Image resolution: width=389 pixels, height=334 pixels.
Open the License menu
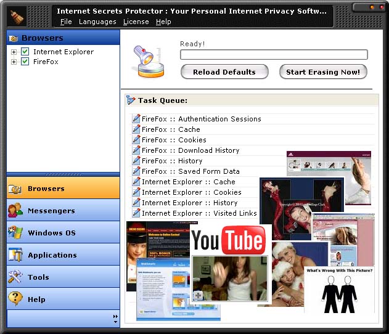136,22
